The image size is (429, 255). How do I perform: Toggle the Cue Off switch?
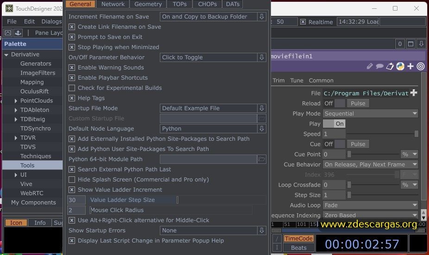pyautogui.click(x=334, y=144)
